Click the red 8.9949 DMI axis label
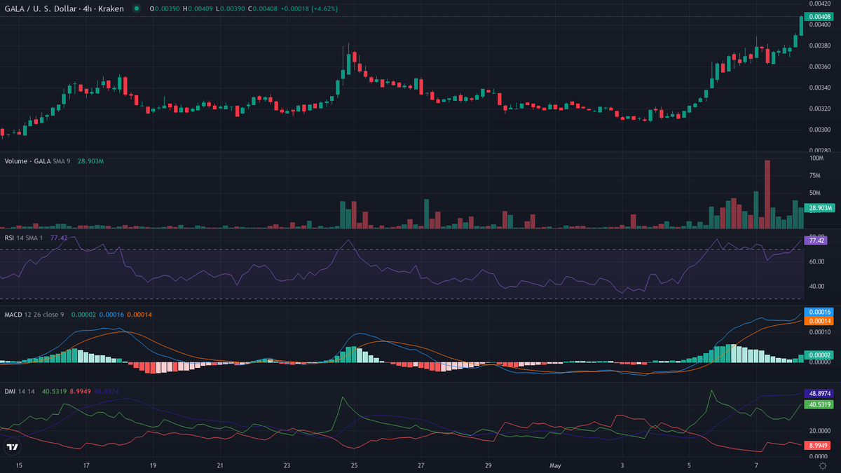The width and height of the screenshot is (841, 473). pos(819,444)
